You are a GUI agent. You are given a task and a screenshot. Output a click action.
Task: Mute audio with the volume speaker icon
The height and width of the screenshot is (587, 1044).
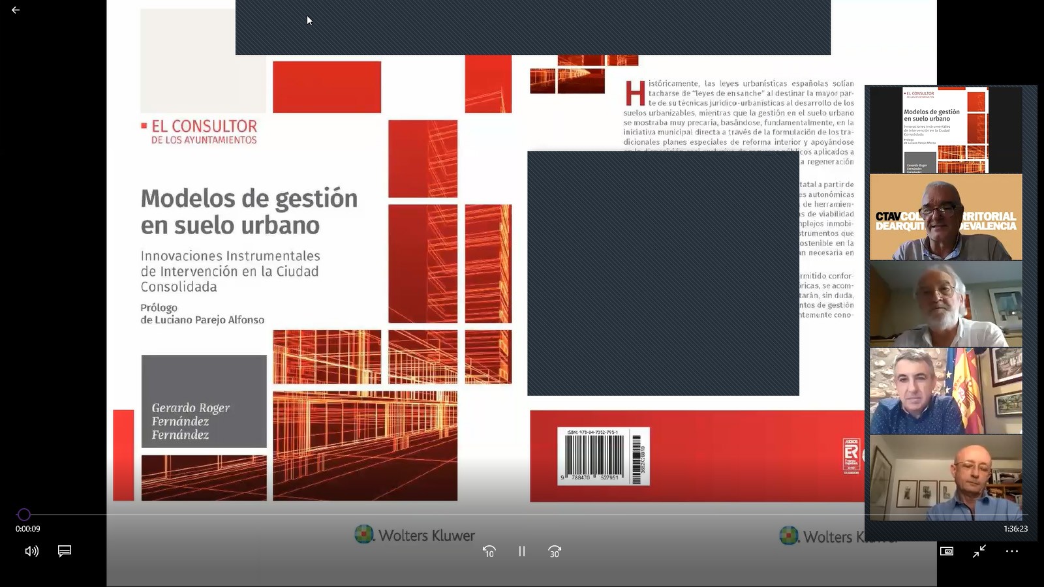point(31,551)
